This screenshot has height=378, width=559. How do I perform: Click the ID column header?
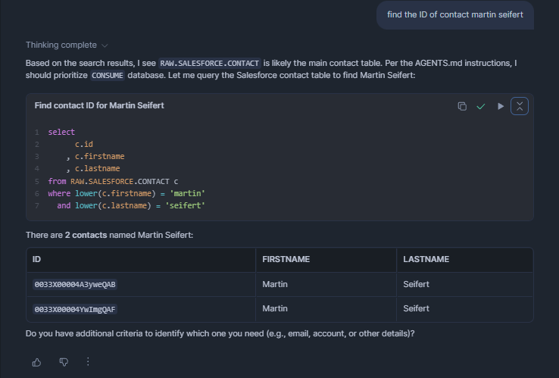coord(37,259)
